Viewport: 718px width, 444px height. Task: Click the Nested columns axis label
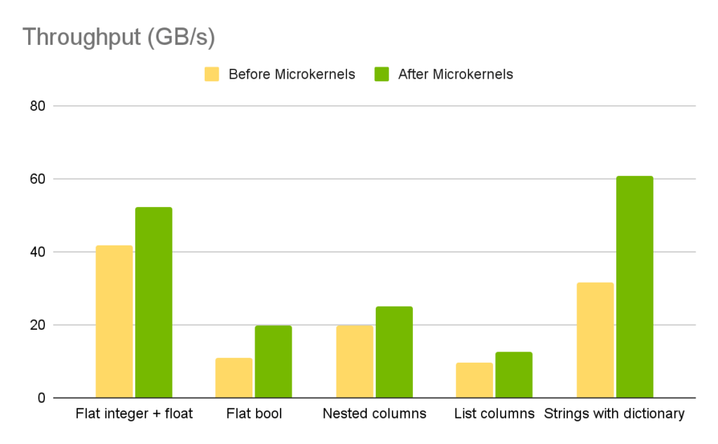374,414
